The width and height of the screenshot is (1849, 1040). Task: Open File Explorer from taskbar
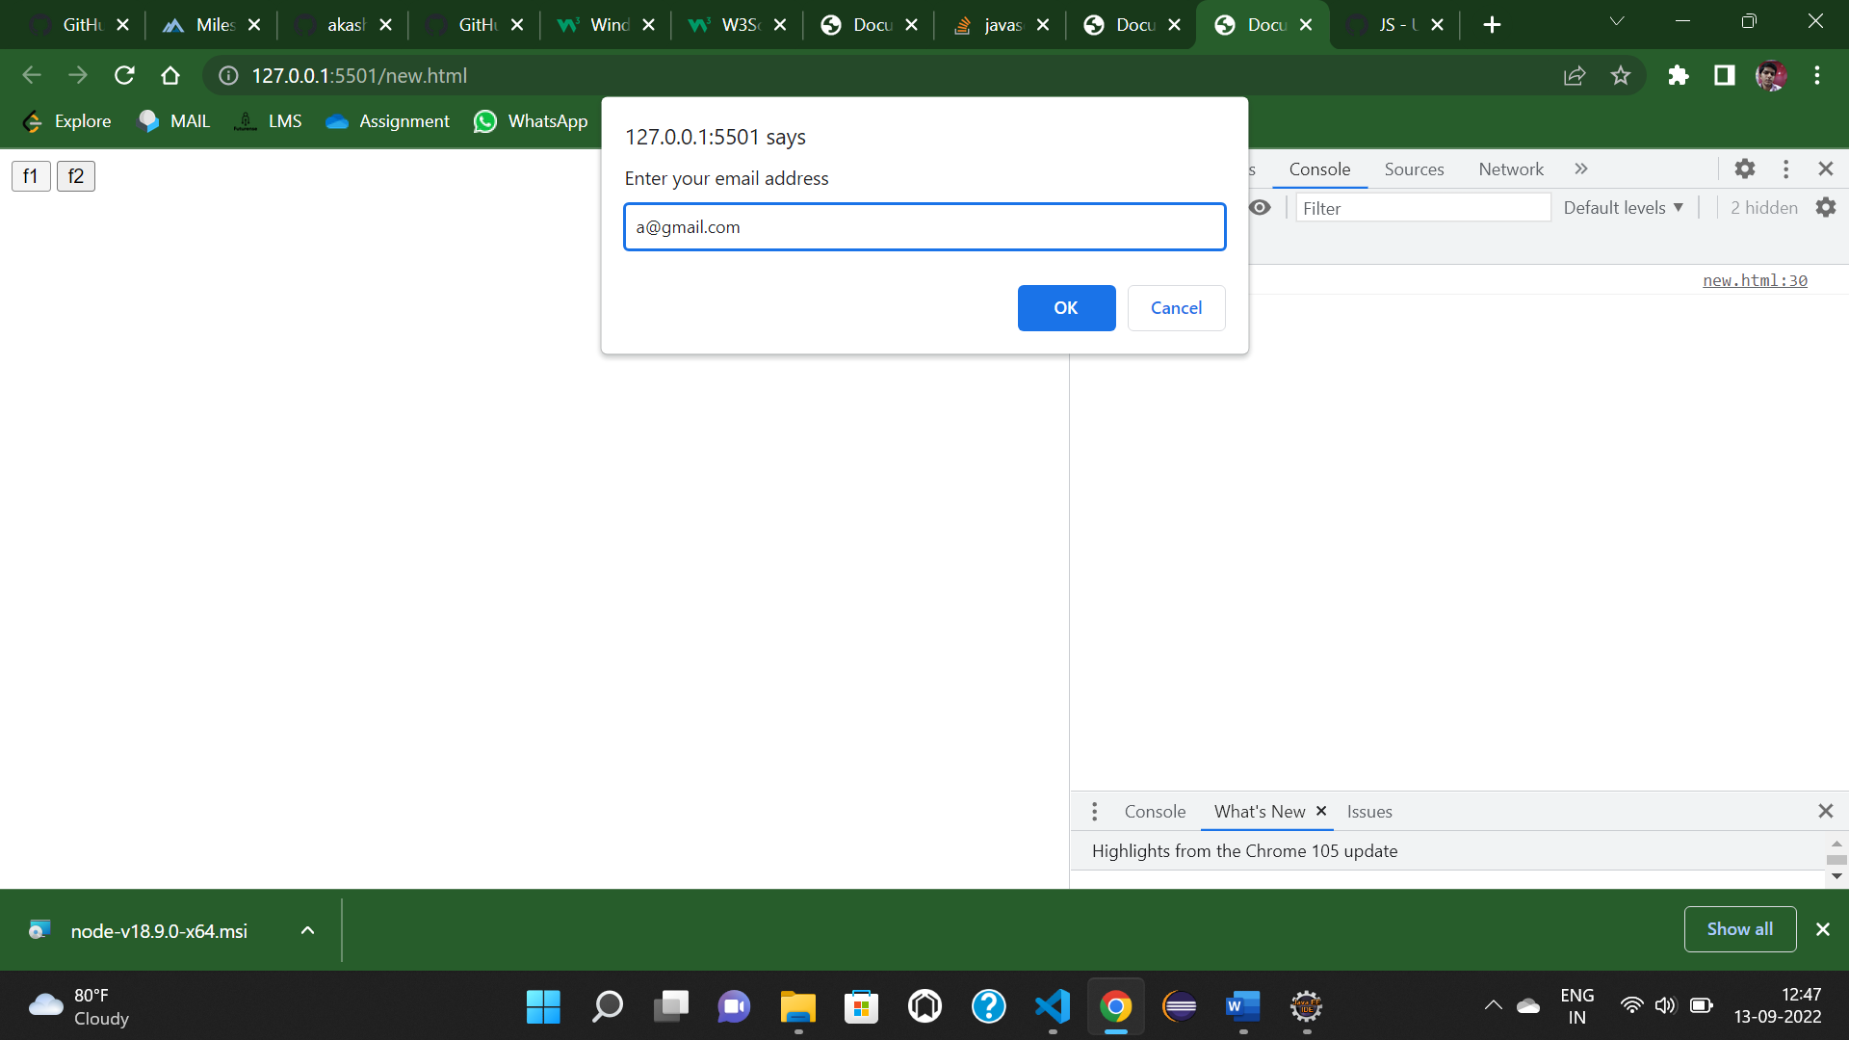click(797, 1007)
